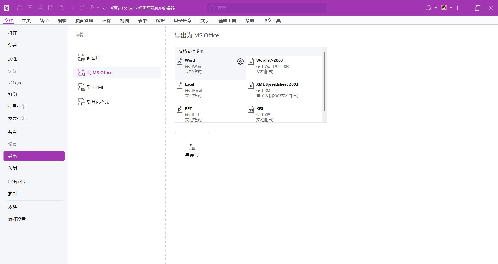Viewport: 498px width, 264px height.
Task: Click the user avatar picture
Action: (444, 8)
